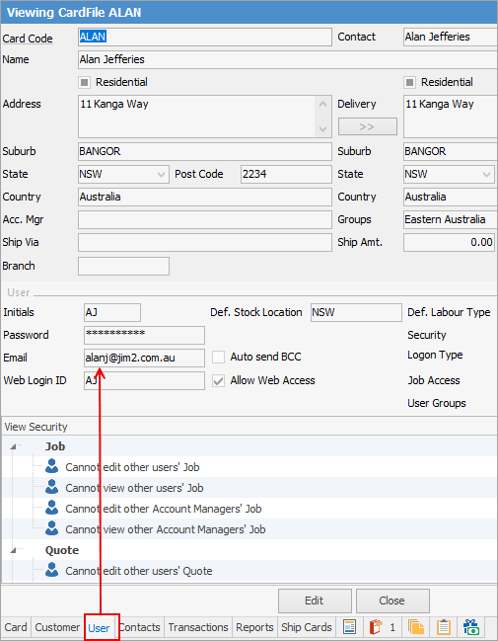Image resolution: width=498 pixels, height=641 pixels.
Task: Open the Transactions tab
Action: click(198, 627)
